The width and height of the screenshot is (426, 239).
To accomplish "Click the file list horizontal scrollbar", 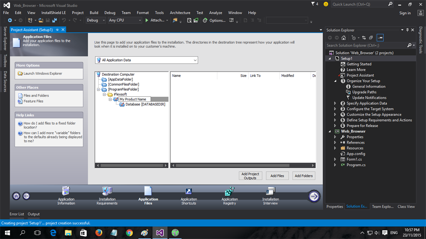I will click(243, 165).
